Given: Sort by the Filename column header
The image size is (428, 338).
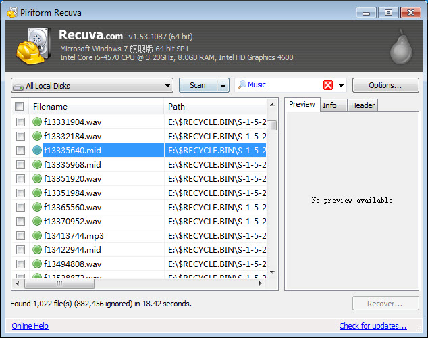Looking at the screenshot, I should (96, 106).
